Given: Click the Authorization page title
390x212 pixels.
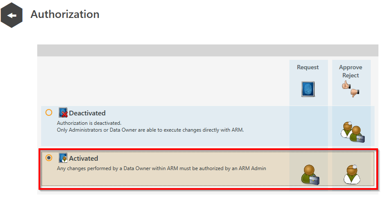Looking at the screenshot, I should 65,14.
